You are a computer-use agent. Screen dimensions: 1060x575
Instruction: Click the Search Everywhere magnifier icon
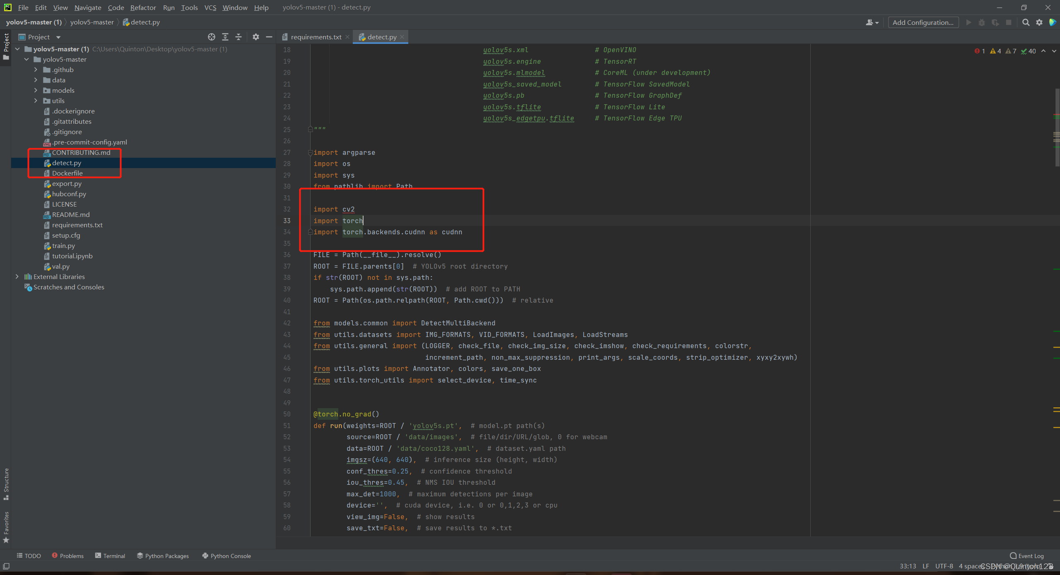(x=1026, y=22)
